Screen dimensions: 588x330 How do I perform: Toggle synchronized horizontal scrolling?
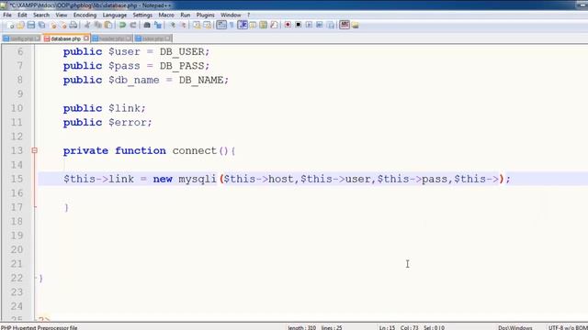(x=207, y=25)
